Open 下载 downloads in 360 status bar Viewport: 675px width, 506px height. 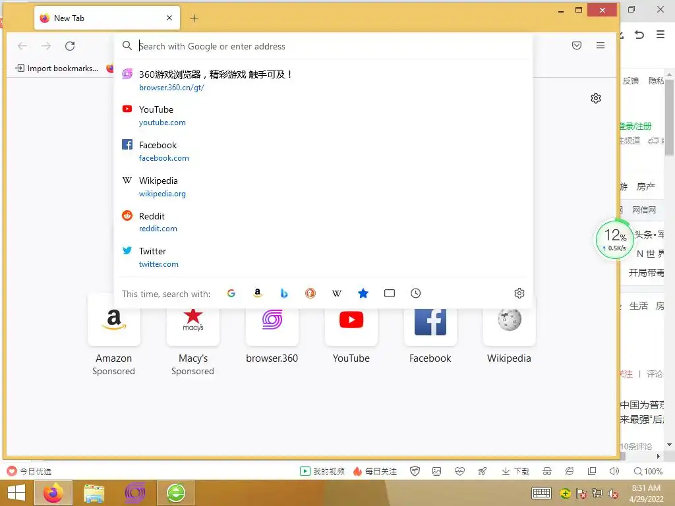(x=515, y=471)
